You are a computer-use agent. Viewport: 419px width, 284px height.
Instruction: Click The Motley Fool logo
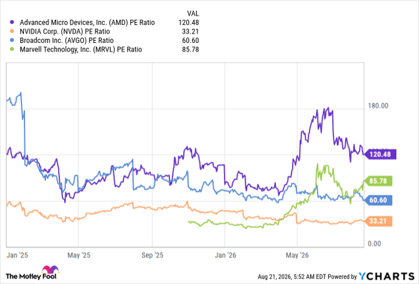click(32, 273)
